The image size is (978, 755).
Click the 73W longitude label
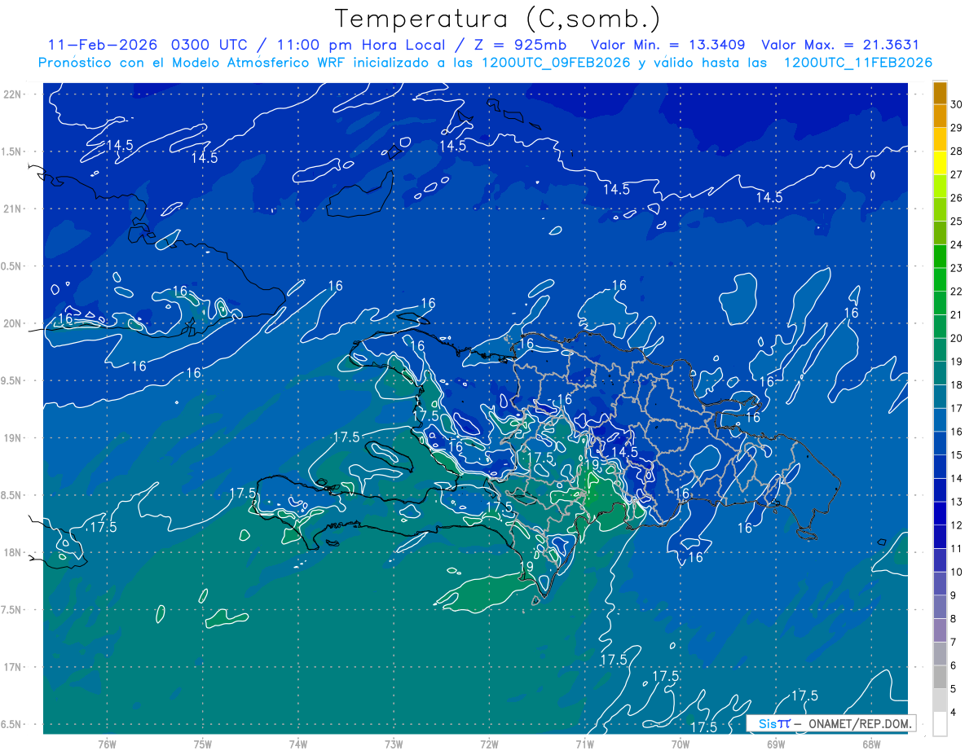pos(394,744)
